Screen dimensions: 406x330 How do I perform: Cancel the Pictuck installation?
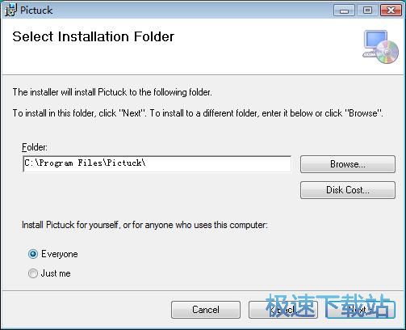(x=206, y=310)
